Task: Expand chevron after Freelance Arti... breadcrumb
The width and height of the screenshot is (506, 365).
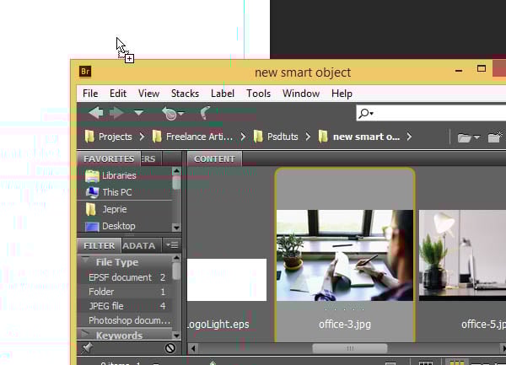Action: 243,137
